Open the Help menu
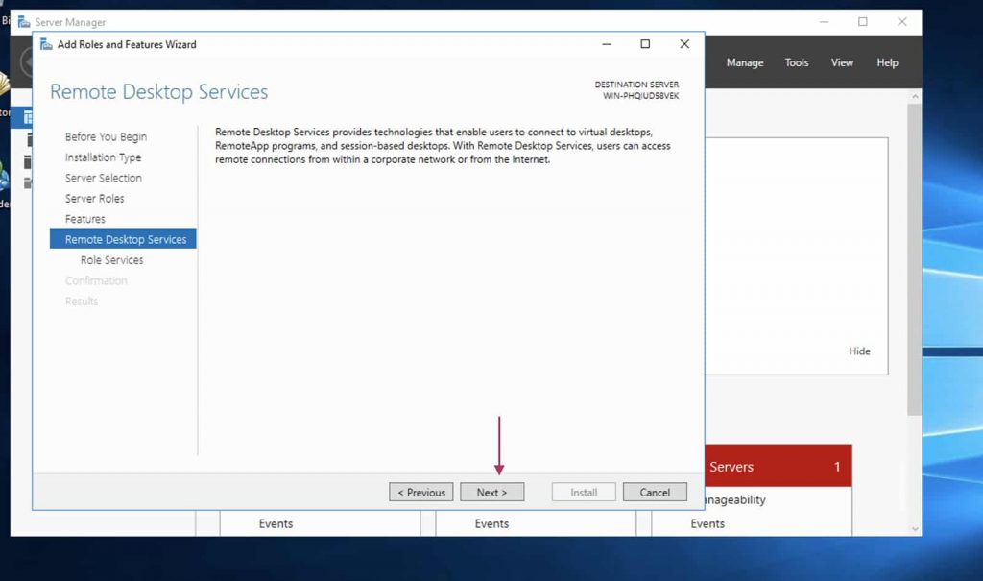Screen dimensions: 983x581 (x=887, y=62)
